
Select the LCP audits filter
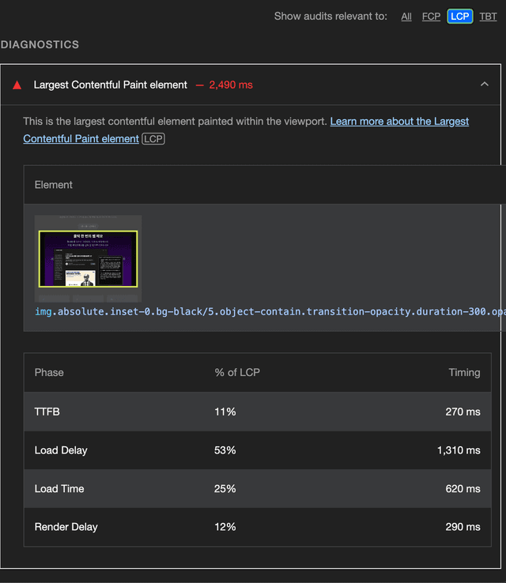point(460,17)
